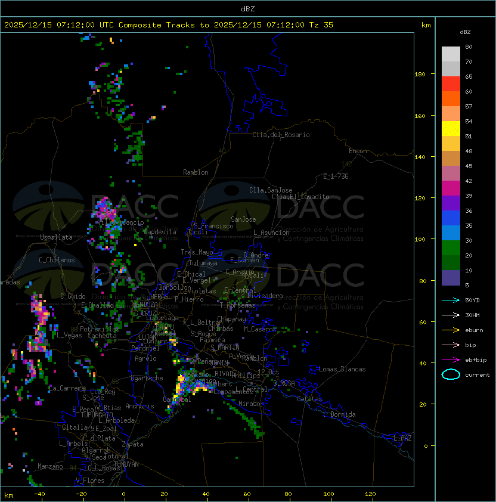Image resolution: width=496 pixels, height=502 pixels.
Task: Click the 'dBZ' label above color scale
Action: point(465,32)
